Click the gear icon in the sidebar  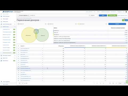(1, 61)
